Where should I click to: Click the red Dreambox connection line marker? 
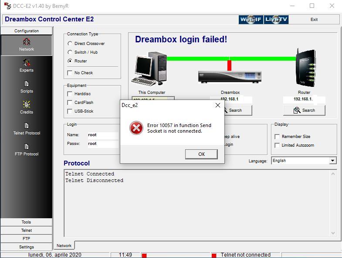coord(229,65)
